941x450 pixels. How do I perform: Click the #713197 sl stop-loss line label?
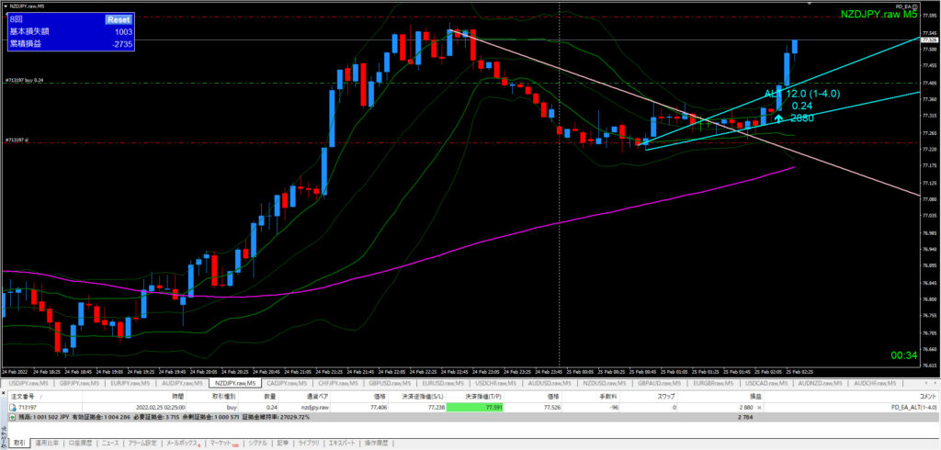click(x=17, y=140)
